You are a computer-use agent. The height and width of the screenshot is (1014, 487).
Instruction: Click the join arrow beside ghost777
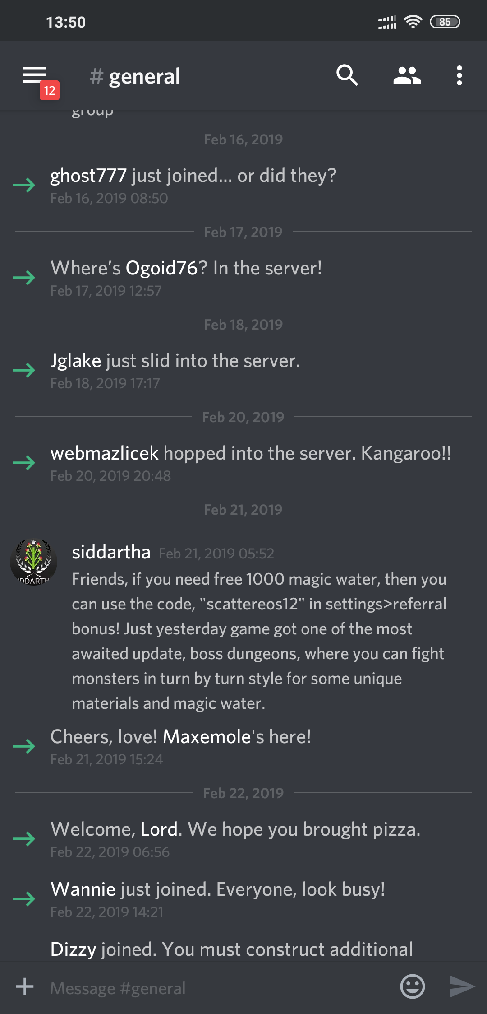coord(24,185)
